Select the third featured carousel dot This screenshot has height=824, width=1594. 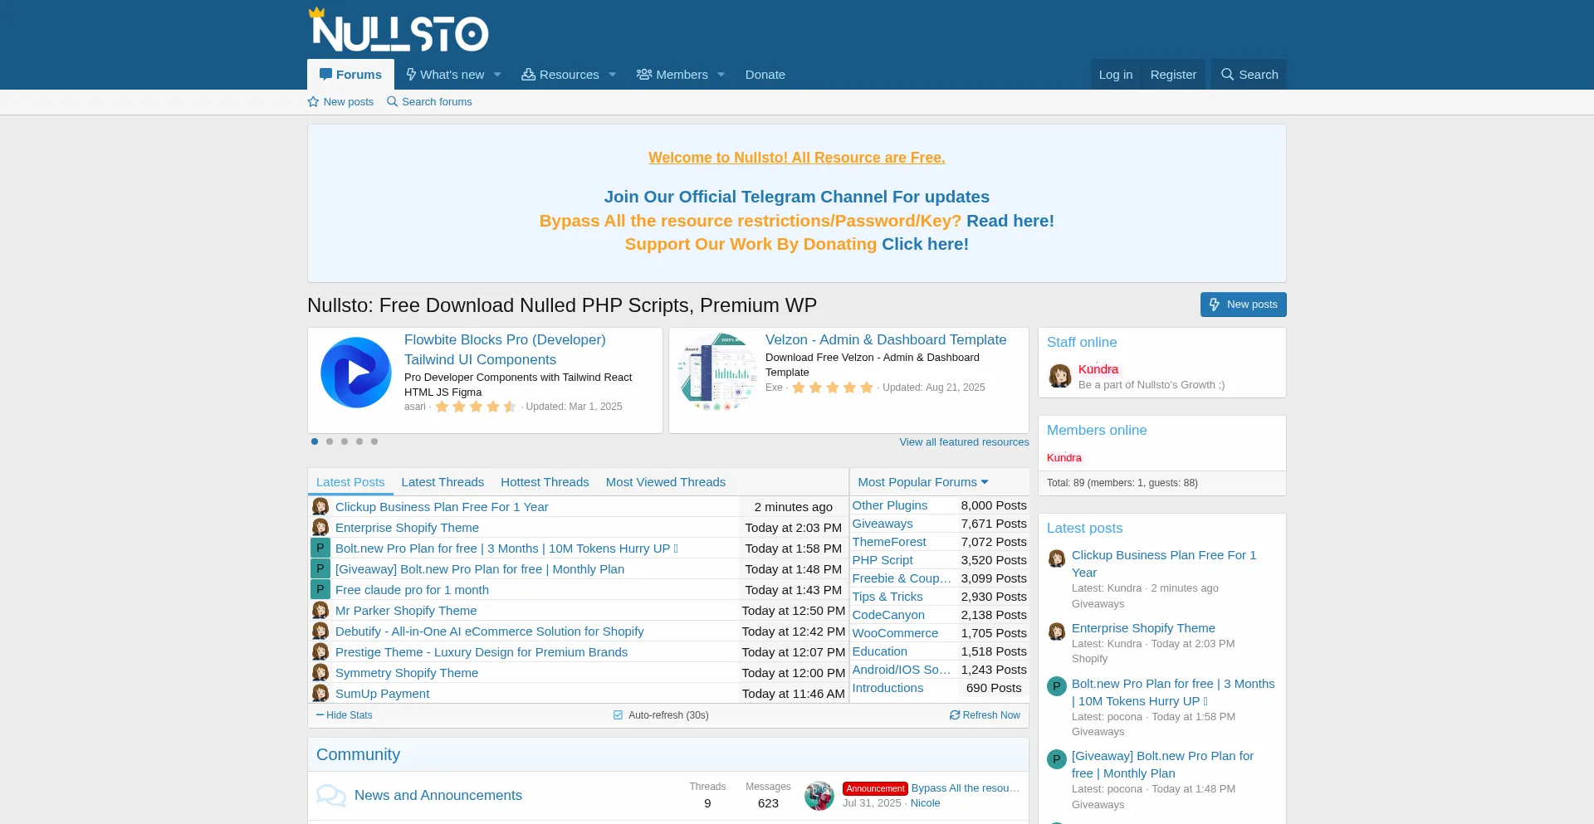(345, 441)
